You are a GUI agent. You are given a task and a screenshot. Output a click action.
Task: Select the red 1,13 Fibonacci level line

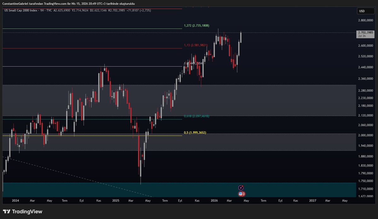tap(92, 48)
